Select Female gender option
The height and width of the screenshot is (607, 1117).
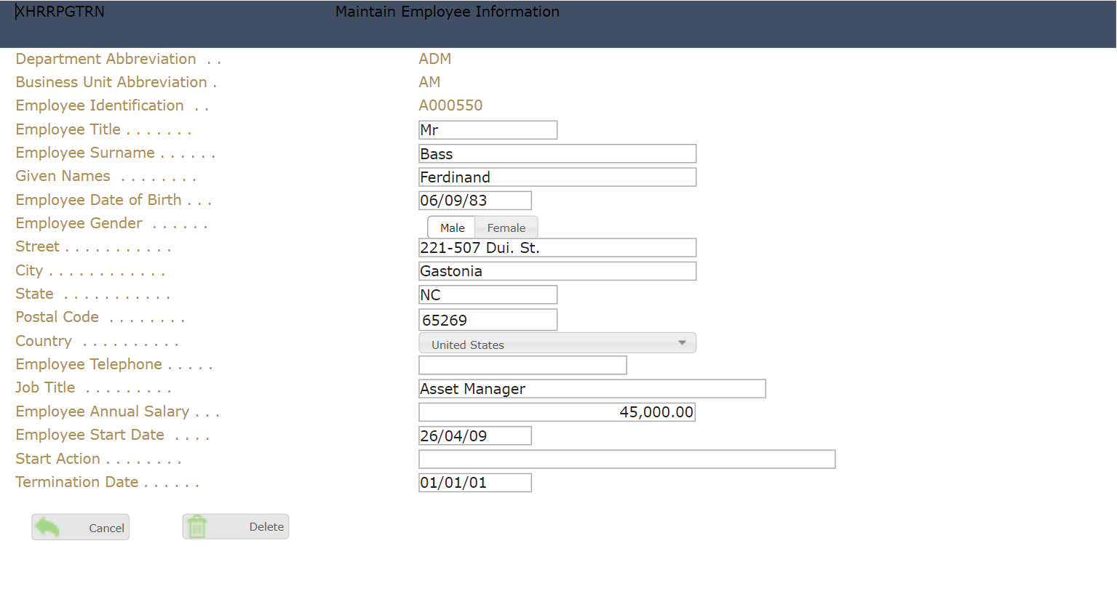(506, 228)
